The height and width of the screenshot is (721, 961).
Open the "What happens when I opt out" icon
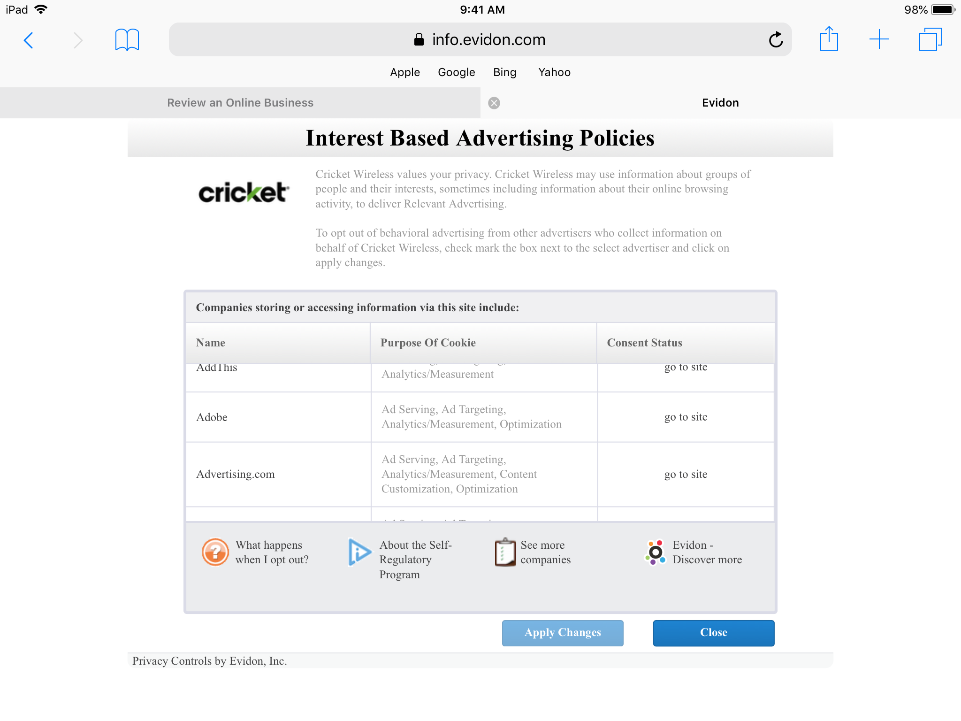(215, 552)
